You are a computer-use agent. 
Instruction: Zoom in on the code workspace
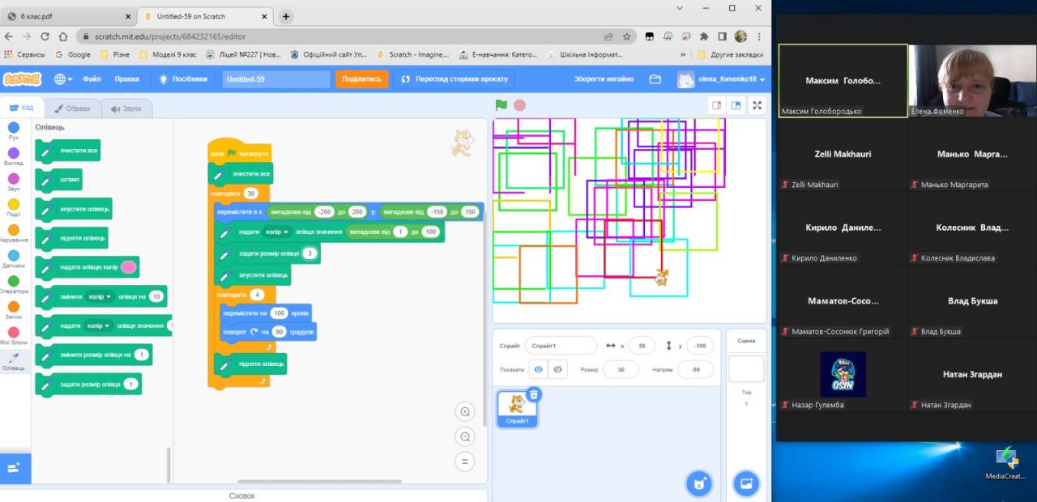(x=465, y=412)
